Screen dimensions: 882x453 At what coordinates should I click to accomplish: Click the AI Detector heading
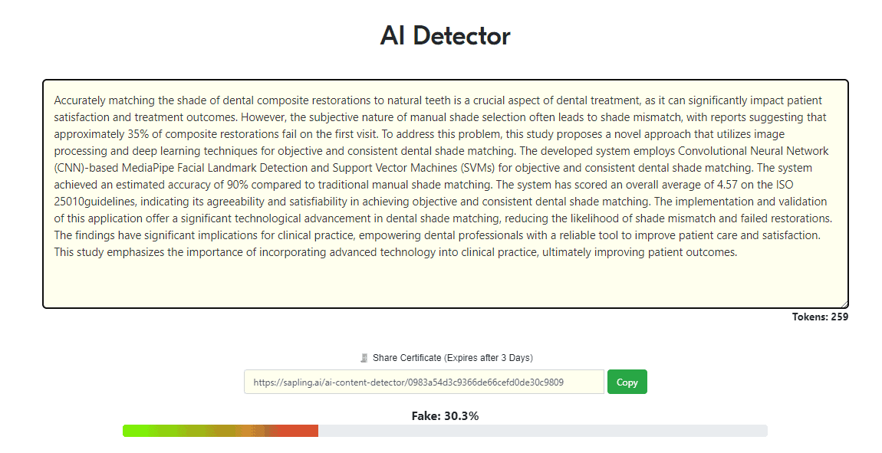[x=445, y=36]
